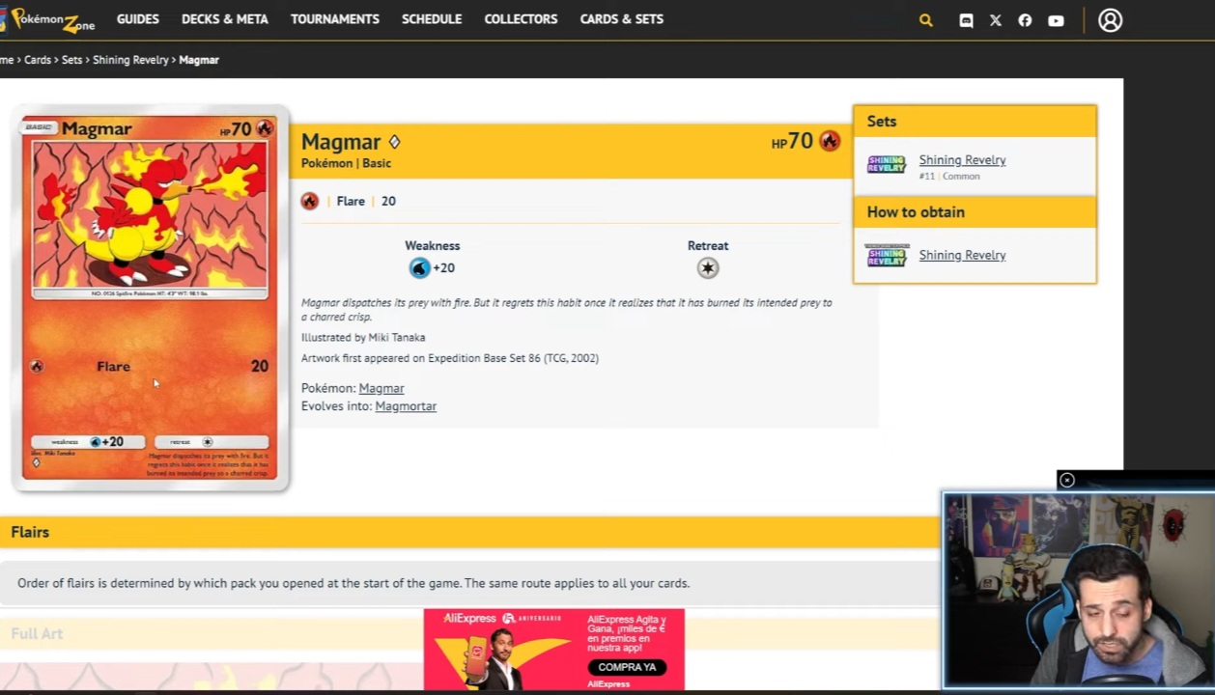Open the DECKS & META menu

coord(225,19)
